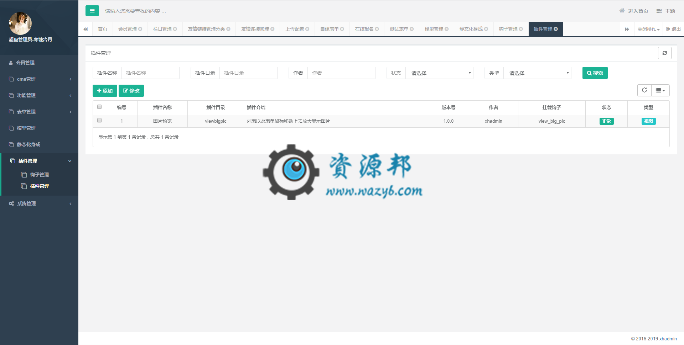Close the 钩子管理 tab x icon
This screenshot has height=345, width=684.
tap(521, 29)
